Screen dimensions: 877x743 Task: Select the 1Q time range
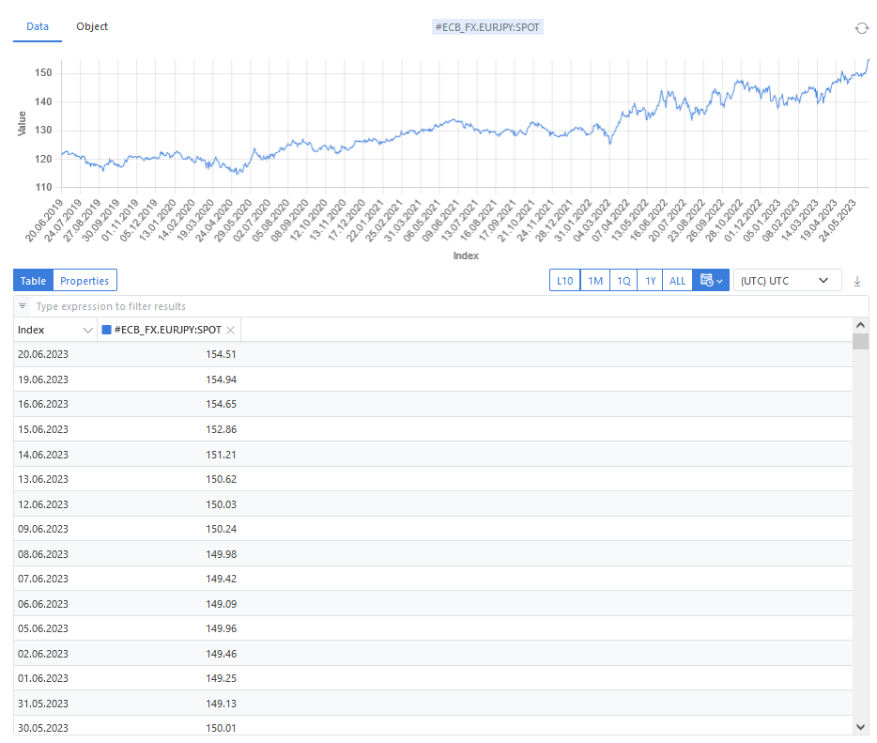coord(623,281)
